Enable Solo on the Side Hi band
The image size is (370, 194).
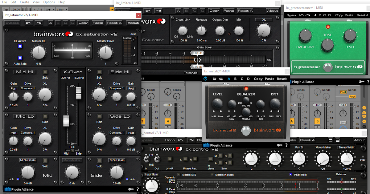[99, 72]
